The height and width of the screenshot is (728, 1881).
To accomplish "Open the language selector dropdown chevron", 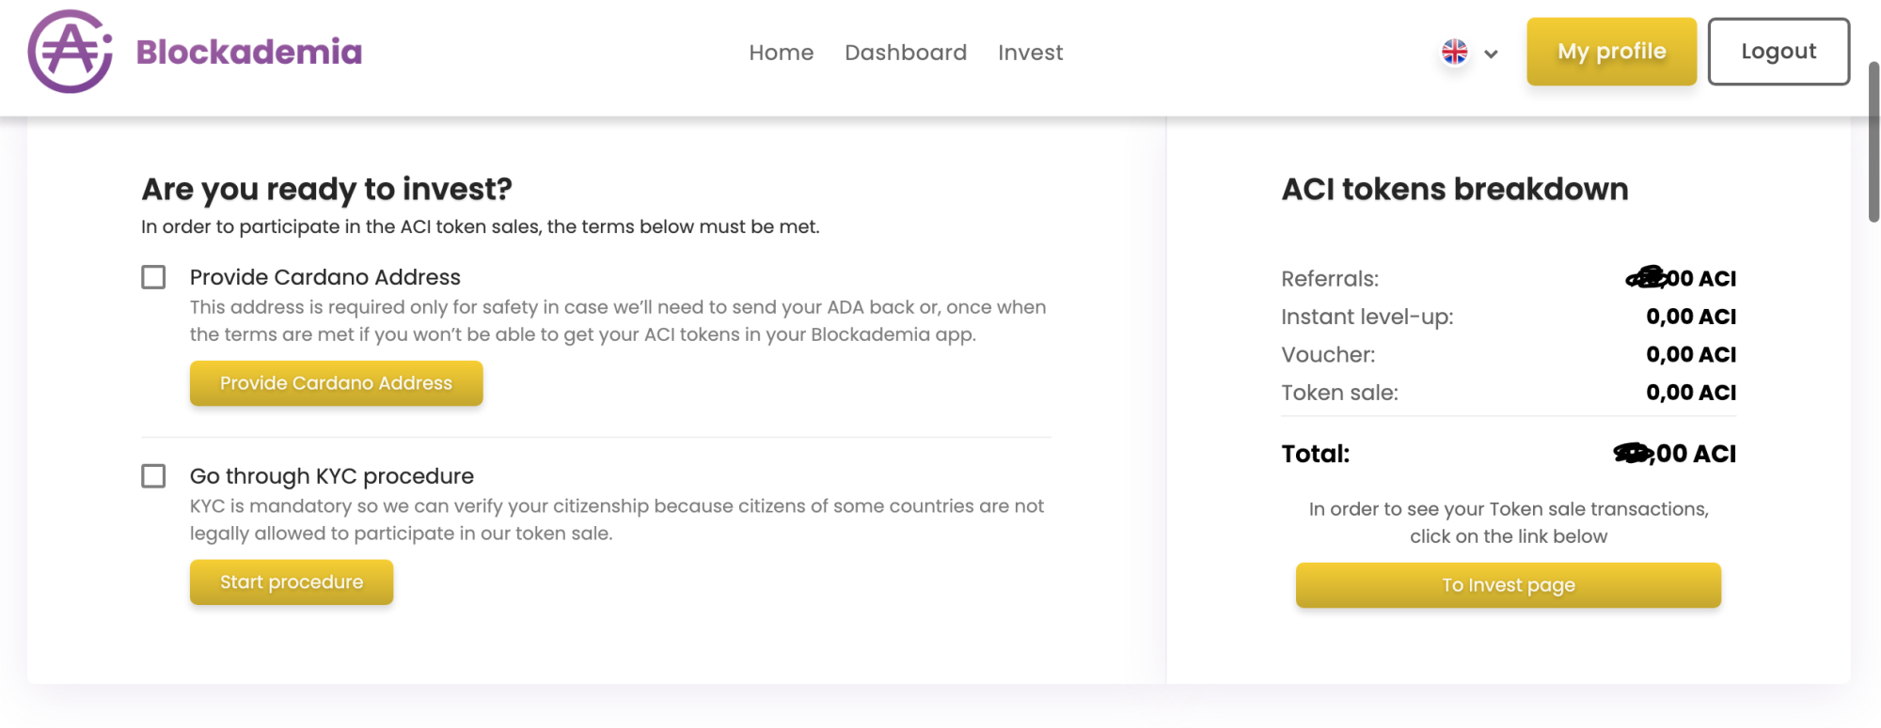I will [x=1491, y=54].
